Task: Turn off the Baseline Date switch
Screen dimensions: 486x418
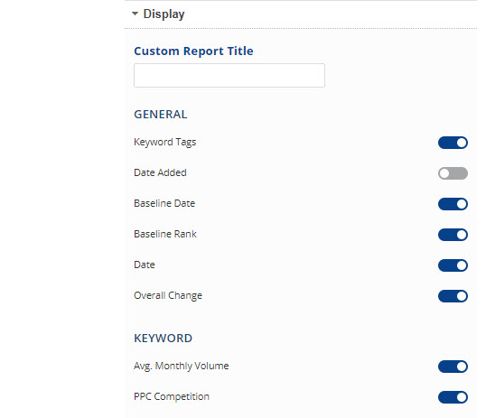Action: coord(453,204)
